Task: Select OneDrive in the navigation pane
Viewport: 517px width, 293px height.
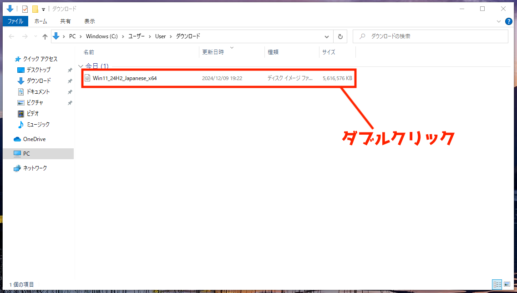Action: point(34,139)
